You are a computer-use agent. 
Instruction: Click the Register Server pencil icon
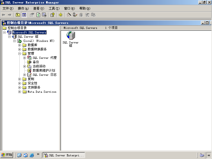coord(75,15)
